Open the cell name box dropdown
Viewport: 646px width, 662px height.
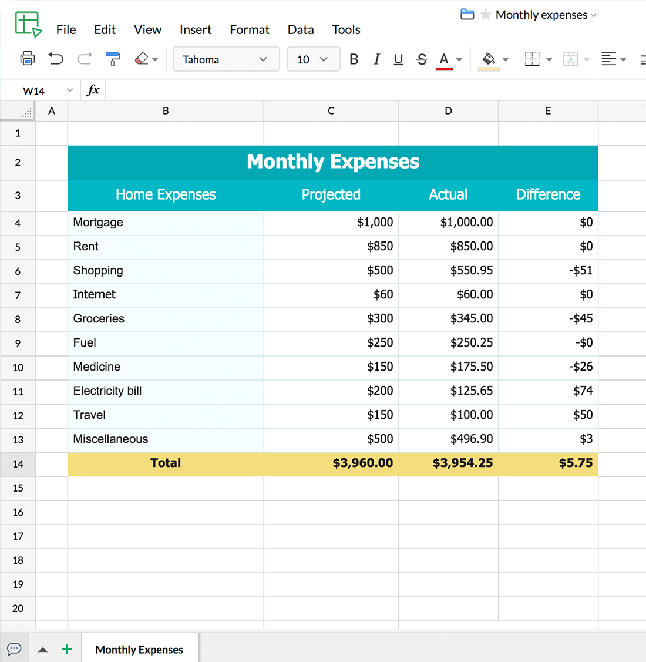(x=70, y=90)
